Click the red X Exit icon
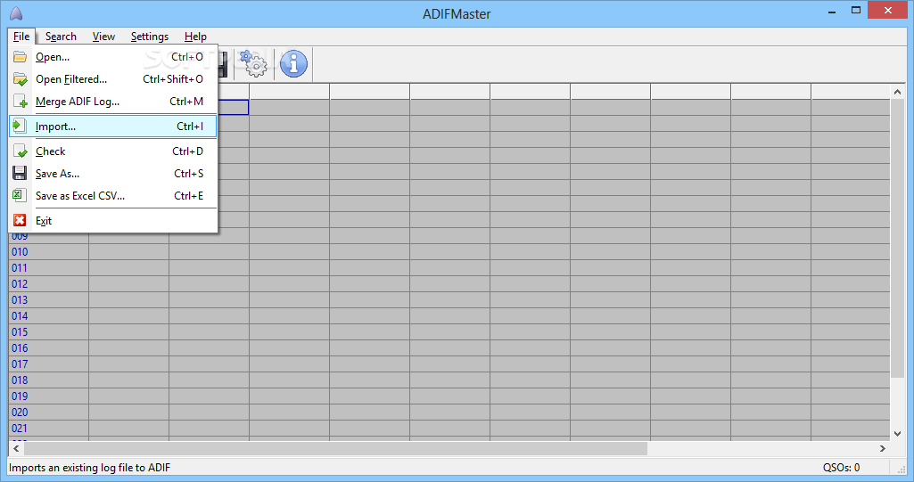This screenshot has height=482, width=914. pyautogui.click(x=20, y=220)
